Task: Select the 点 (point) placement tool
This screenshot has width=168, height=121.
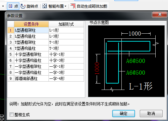Action: pos(13,6)
